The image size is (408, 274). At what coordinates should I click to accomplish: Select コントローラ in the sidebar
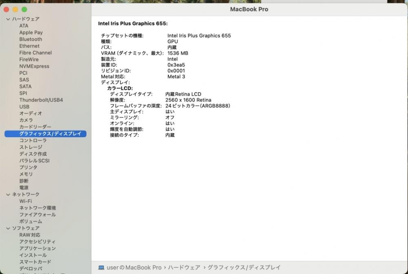tap(33, 140)
